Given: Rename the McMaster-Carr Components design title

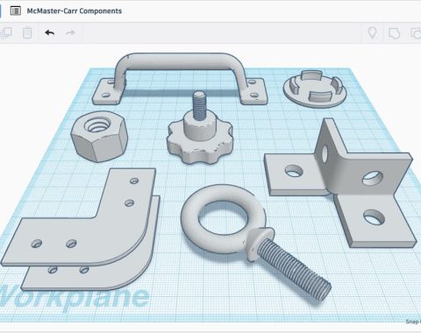Looking at the screenshot, I should 75,11.
